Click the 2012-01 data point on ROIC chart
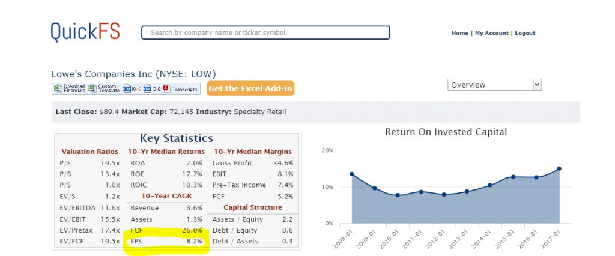This screenshot has height=256, width=615. [x=444, y=194]
